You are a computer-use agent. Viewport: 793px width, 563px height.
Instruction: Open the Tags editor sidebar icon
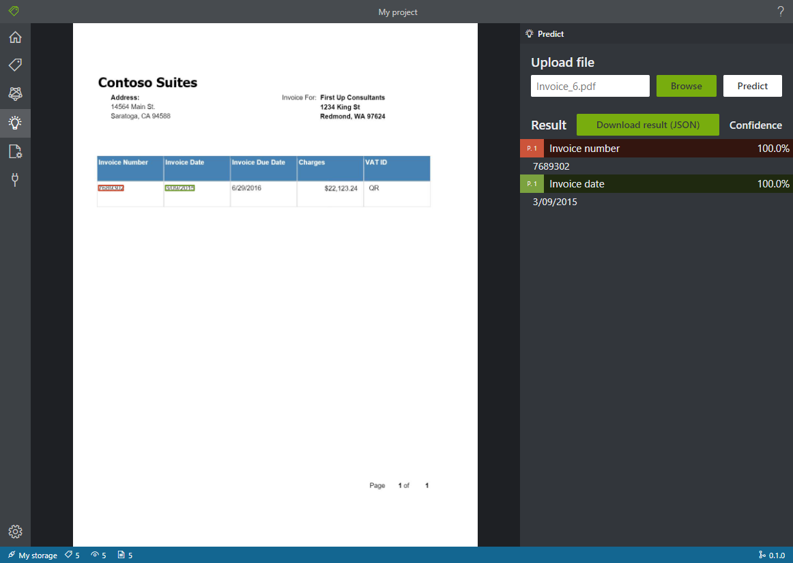coord(15,65)
